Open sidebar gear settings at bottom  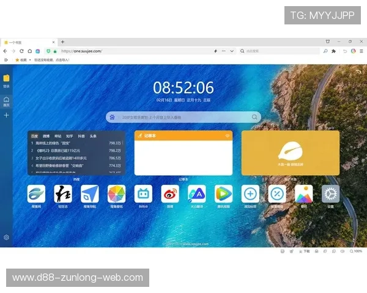(6, 237)
